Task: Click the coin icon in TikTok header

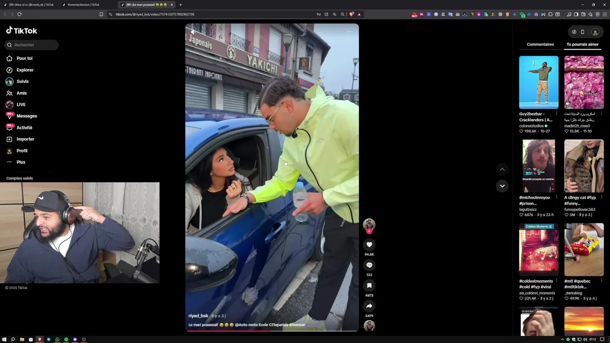Action: click(x=574, y=32)
